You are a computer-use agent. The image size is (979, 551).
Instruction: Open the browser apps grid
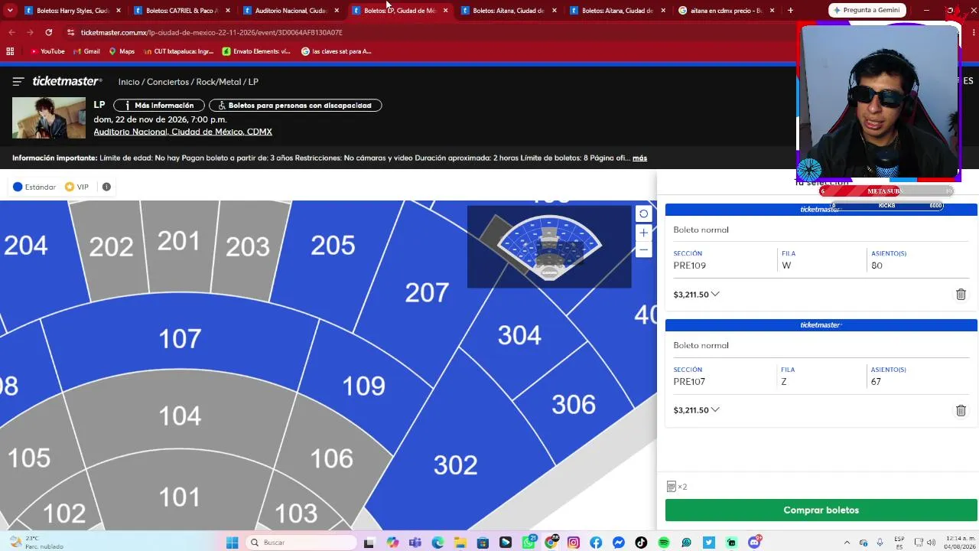[10, 51]
